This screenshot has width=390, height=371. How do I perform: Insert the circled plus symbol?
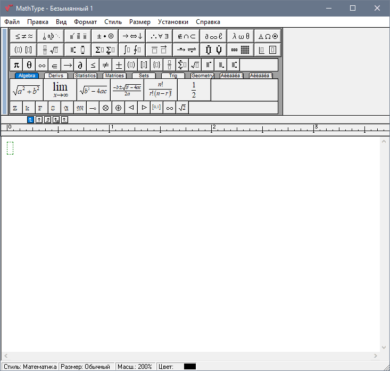coord(119,108)
